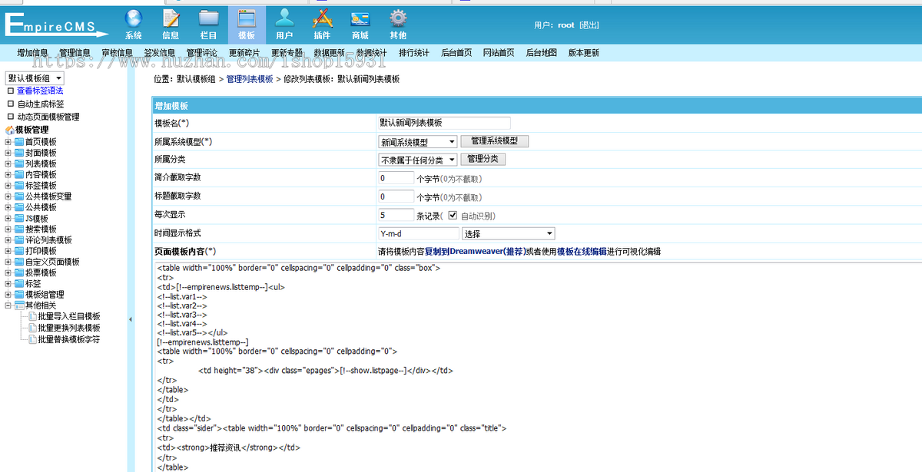Open 审核信息 submenu item
The width and height of the screenshot is (922, 472).
(x=117, y=53)
